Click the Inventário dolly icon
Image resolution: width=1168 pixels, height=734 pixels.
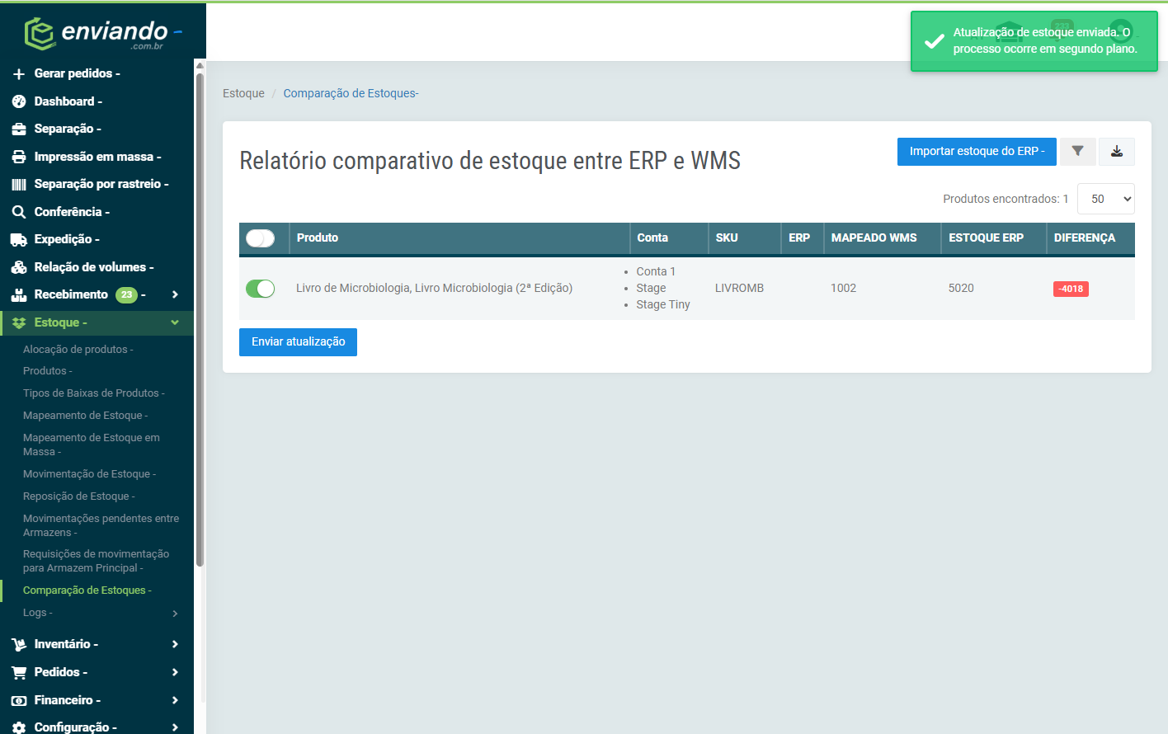click(19, 644)
